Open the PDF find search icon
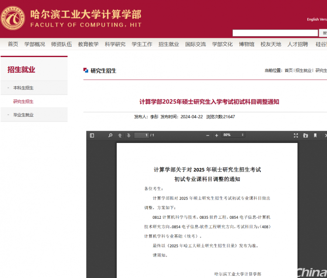The image size is (327, 278). pos(110,135)
